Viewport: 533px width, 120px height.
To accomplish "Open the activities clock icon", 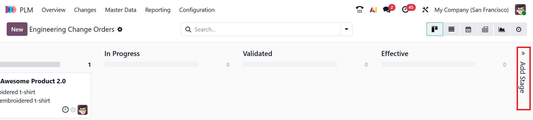I will pyautogui.click(x=405, y=10).
